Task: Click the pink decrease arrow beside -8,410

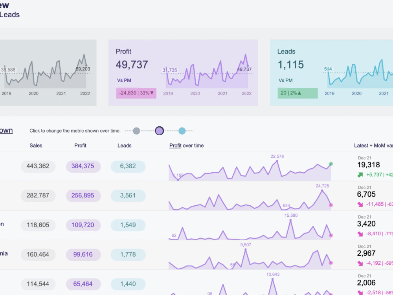Action: [360, 234]
